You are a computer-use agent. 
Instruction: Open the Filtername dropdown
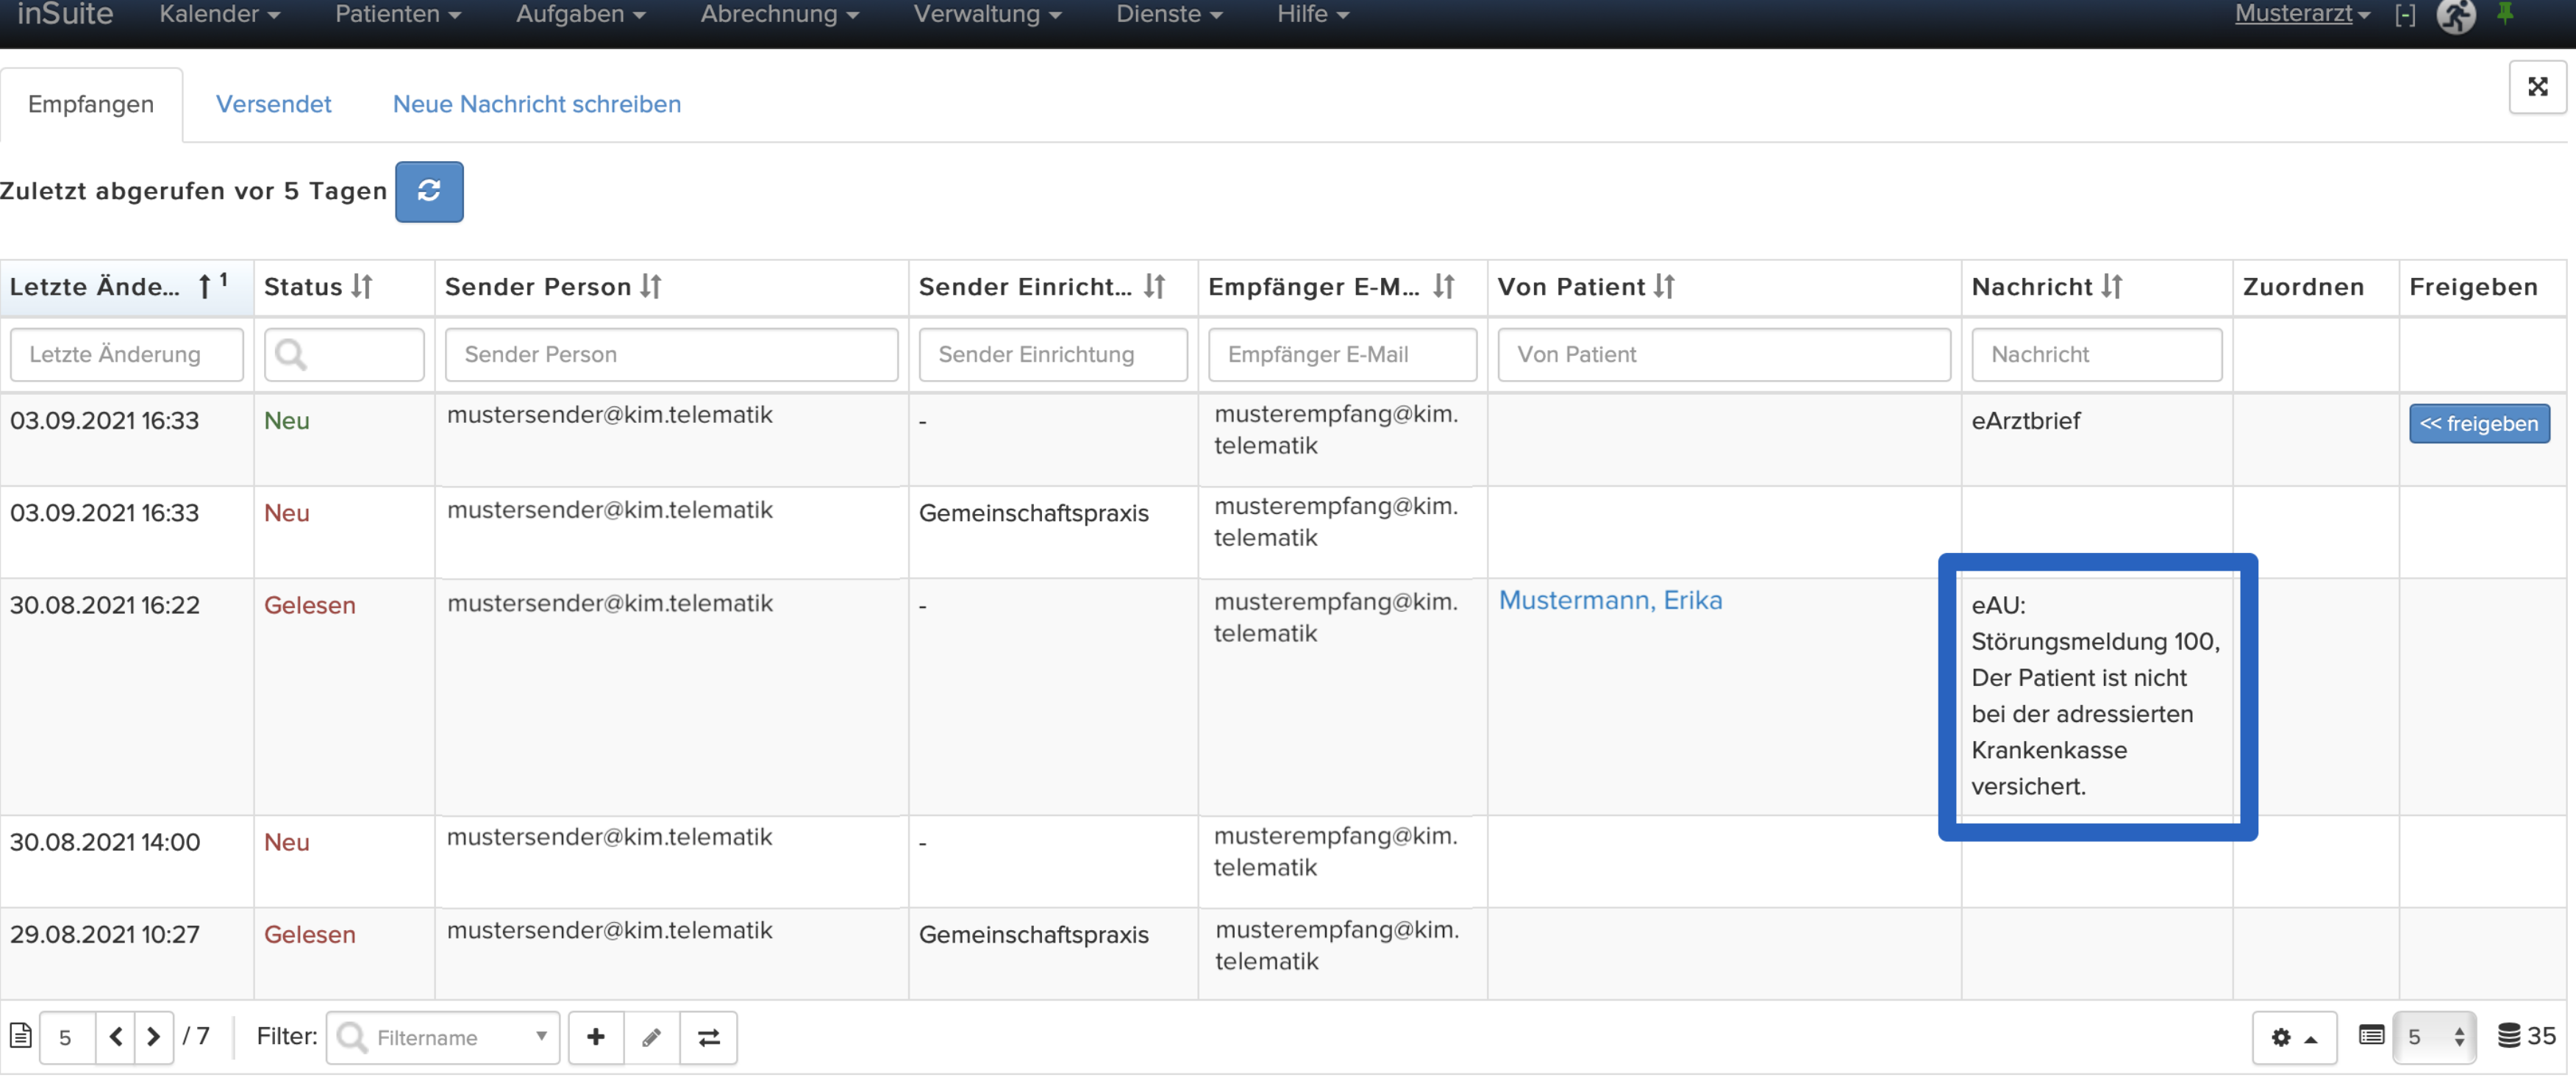[x=443, y=1037]
